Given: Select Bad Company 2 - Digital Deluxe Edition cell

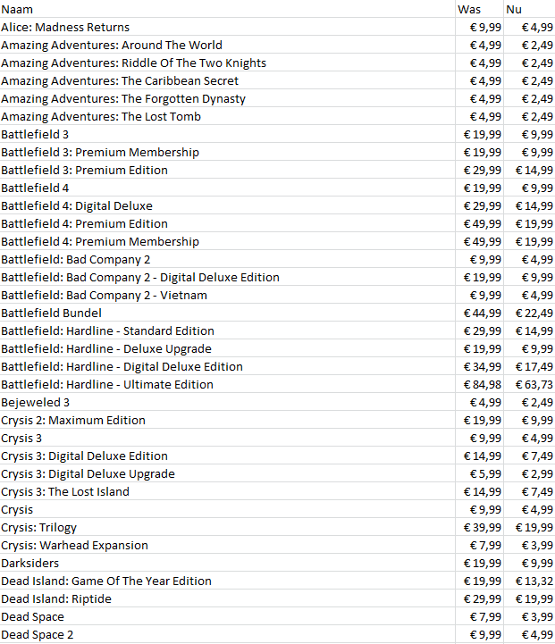Looking at the screenshot, I should coord(228,277).
